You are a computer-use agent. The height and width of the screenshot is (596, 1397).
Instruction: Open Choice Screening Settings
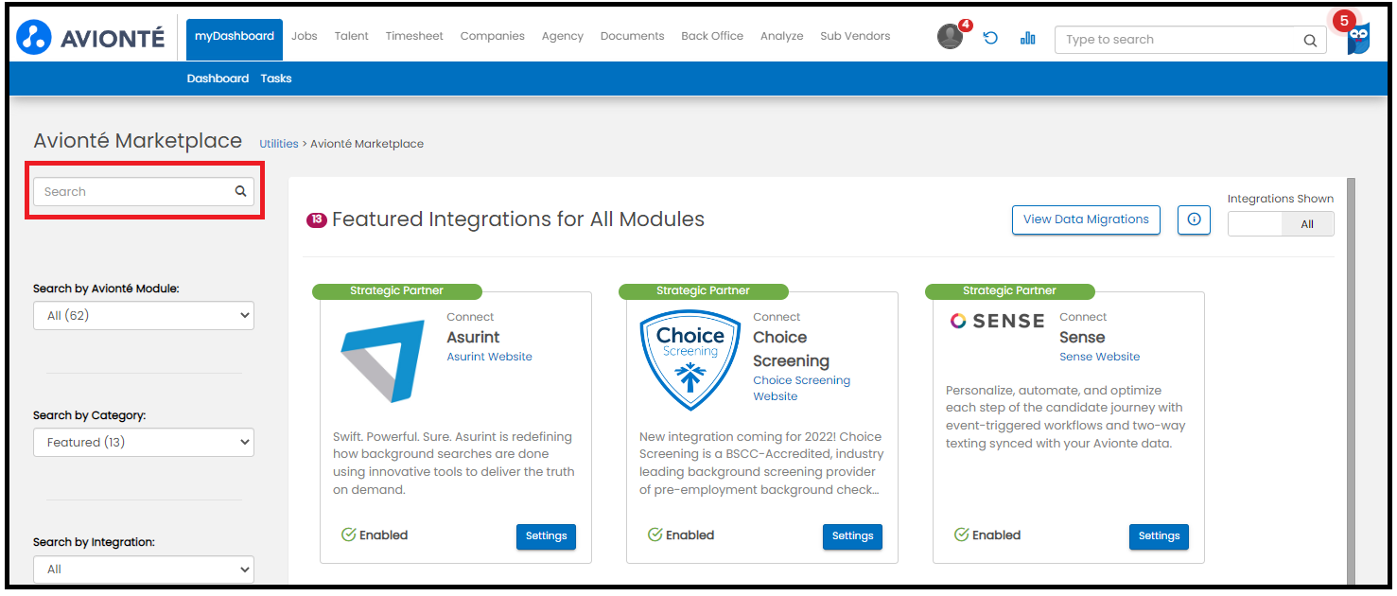coord(852,536)
